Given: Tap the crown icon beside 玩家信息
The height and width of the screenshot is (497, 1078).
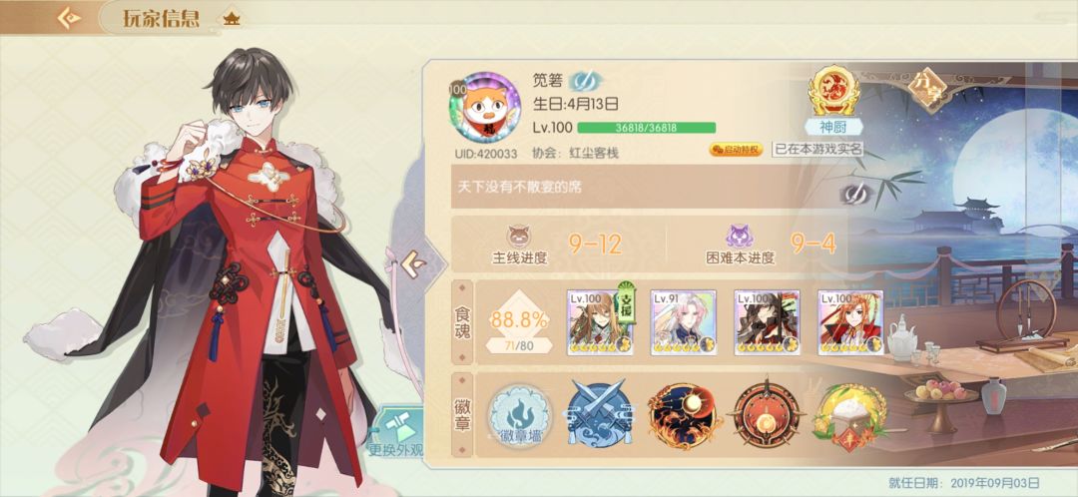Looking at the screenshot, I should click(232, 19).
